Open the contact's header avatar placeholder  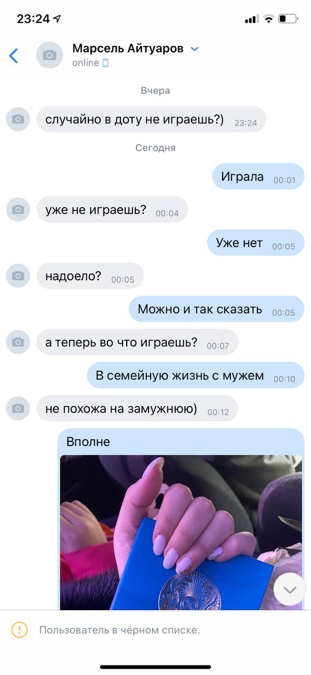click(49, 55)
